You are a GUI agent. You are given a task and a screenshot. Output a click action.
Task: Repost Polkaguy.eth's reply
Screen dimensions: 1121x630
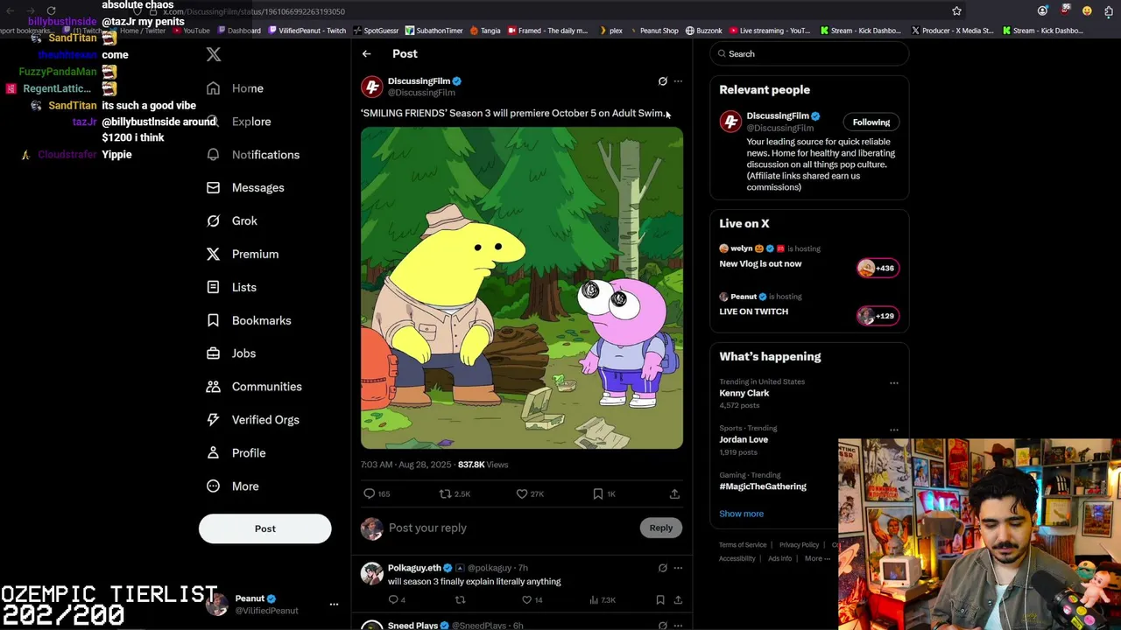pyautogui.click(x=460, y=600)
